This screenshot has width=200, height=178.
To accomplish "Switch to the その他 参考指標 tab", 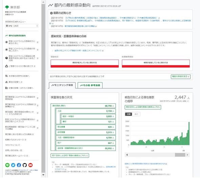I will (90, 85).
